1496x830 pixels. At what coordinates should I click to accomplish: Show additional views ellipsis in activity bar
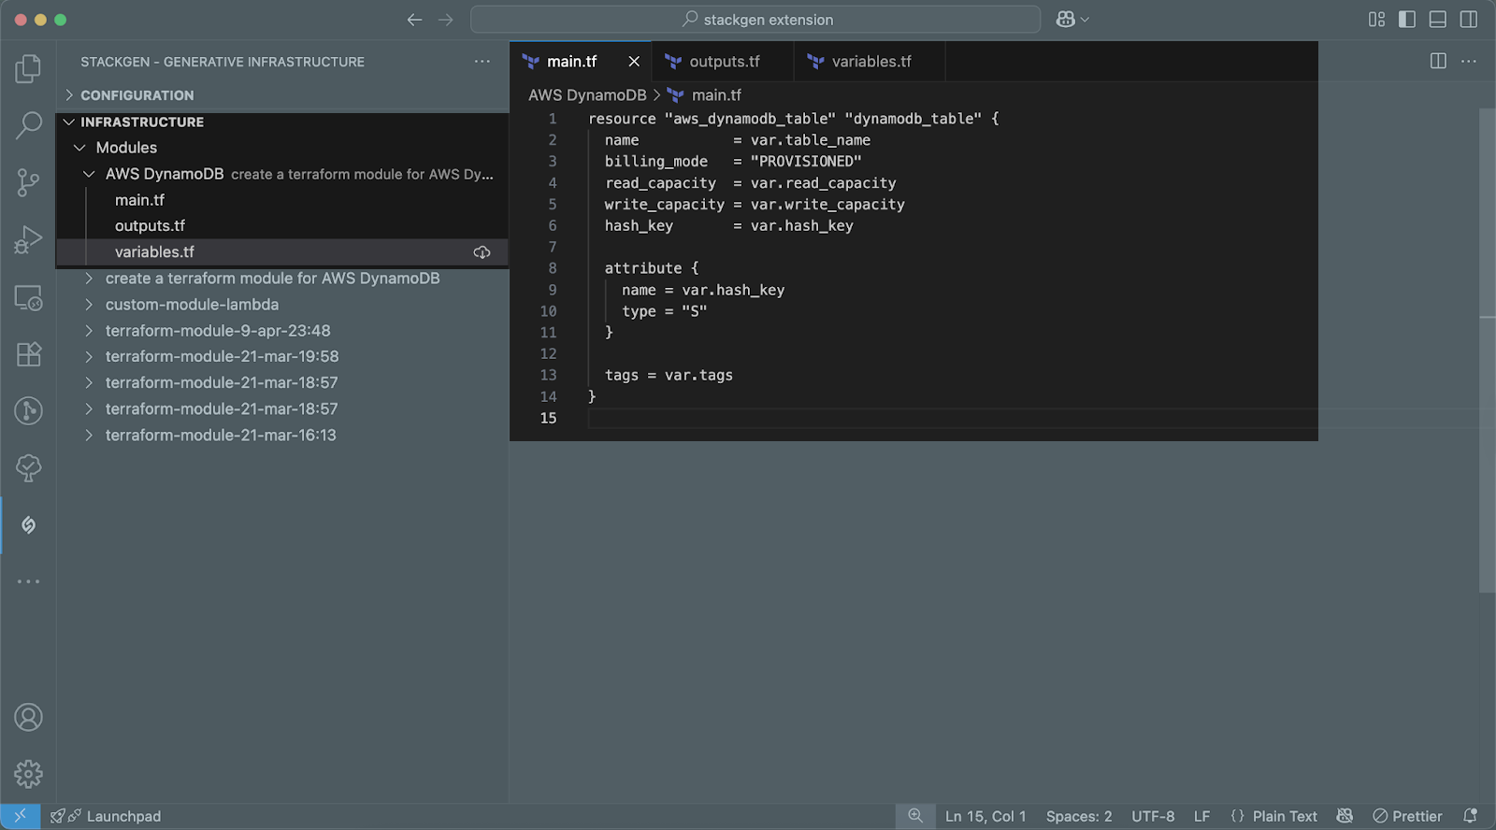[x=28, y=581]
